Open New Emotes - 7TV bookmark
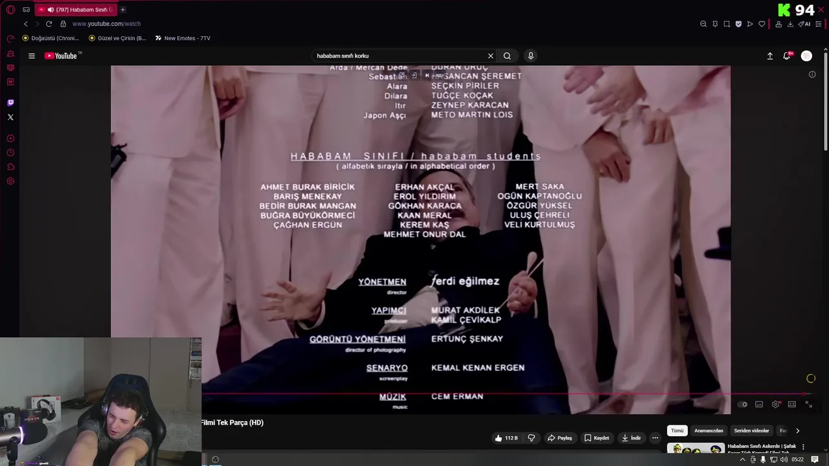This screenshot has width=829, height=466. (x=183, y=38)
